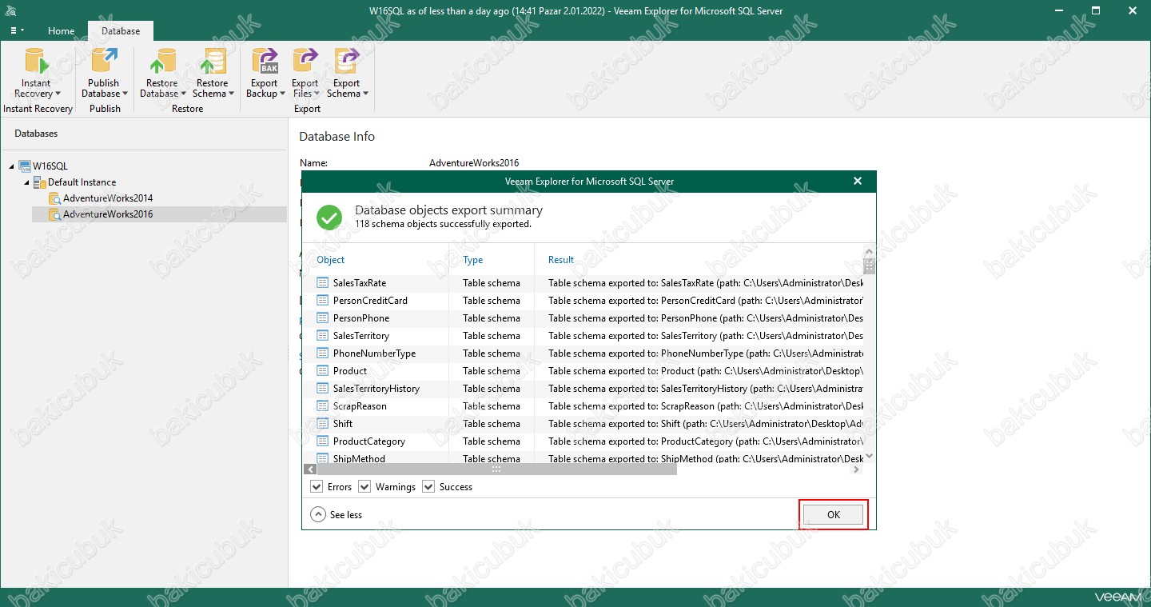
Task: Click the ProductCategory table icon
Action: click(x=323, y=441)
